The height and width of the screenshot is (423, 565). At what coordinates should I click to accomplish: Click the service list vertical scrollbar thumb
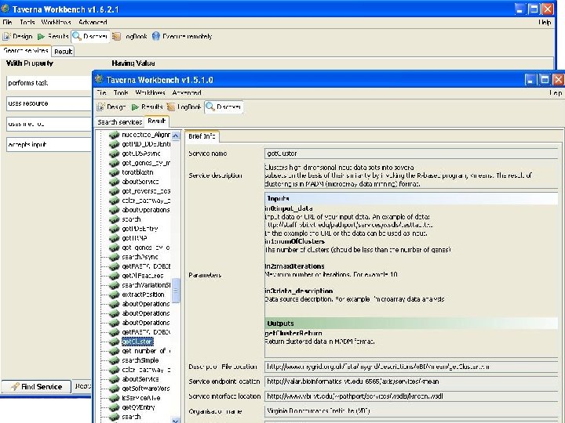tap(177, 290)
